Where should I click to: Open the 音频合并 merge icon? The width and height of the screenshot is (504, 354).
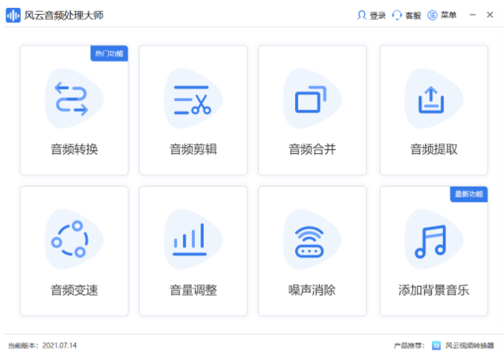pos(312,98)
